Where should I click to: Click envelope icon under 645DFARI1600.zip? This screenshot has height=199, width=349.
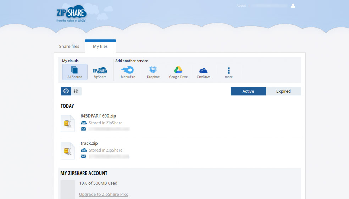[83, 129]
